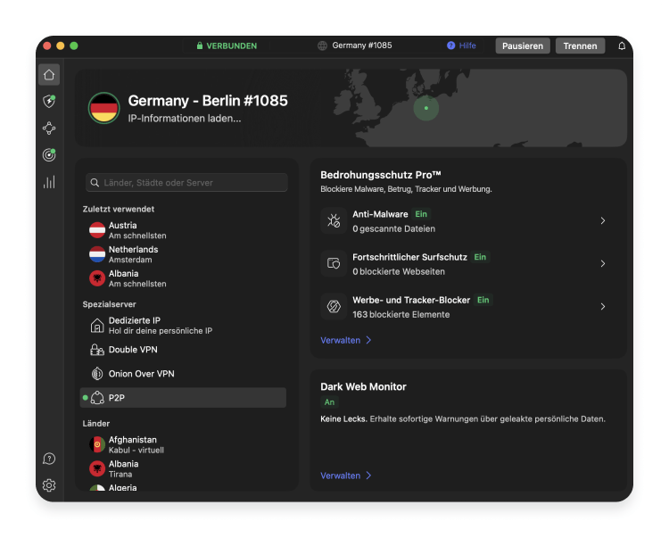
Task: Click the Bedrohungsschutz Pro™ heading
Action: [381, 175]
